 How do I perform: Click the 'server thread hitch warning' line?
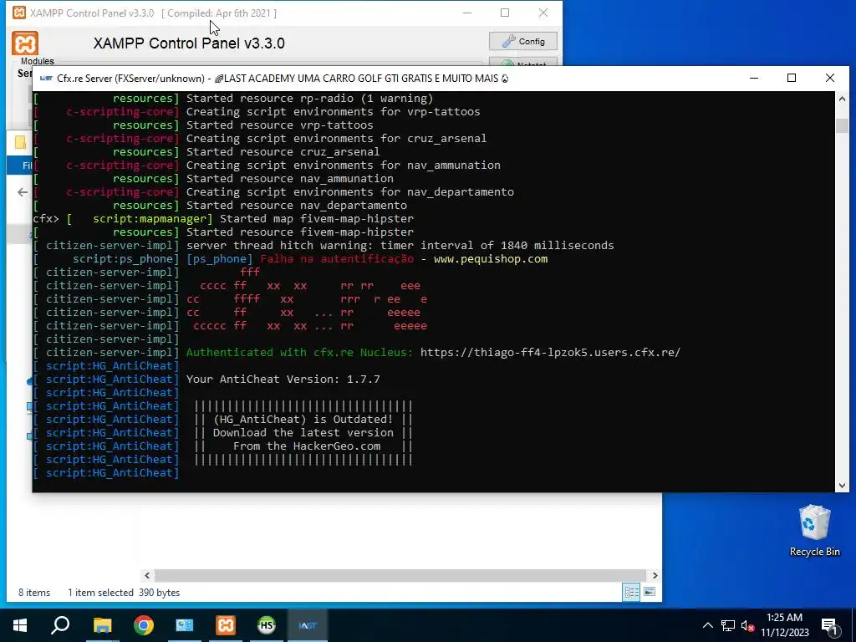[400, 245]
